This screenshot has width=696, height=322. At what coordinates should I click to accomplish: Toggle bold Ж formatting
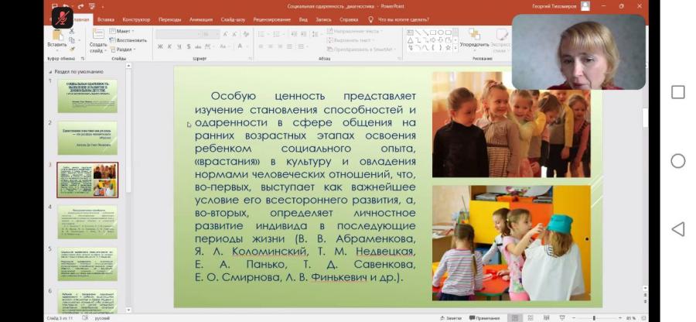click(x=160, y=46)
